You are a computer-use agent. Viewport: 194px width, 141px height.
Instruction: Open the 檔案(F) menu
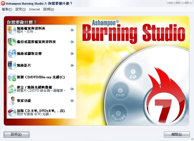[x=7, y=9]
